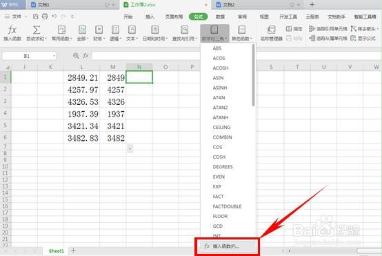Click the print icon in quick access toolbar
The image size is (382, 256).
45,17
